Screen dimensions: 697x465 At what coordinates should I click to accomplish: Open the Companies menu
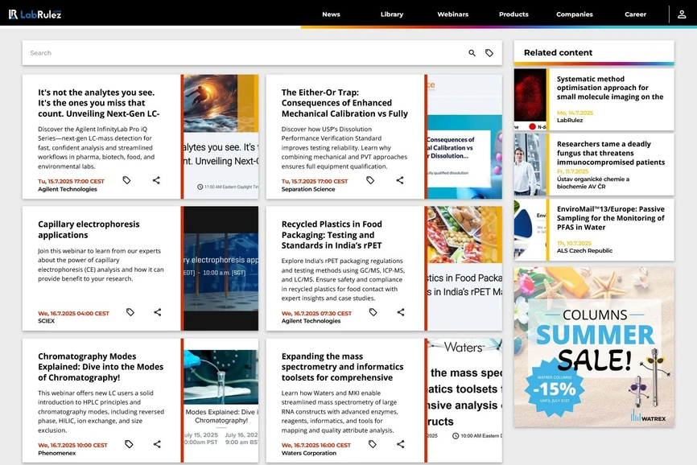[x=575, y=14]
